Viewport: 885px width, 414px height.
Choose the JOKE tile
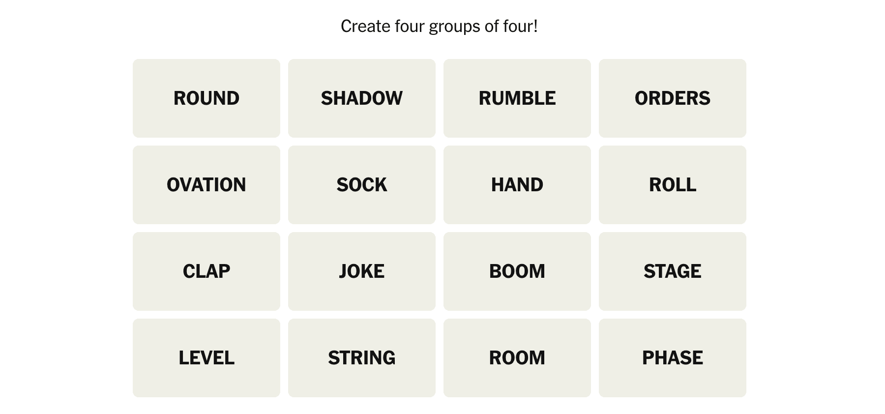[362, 271]
